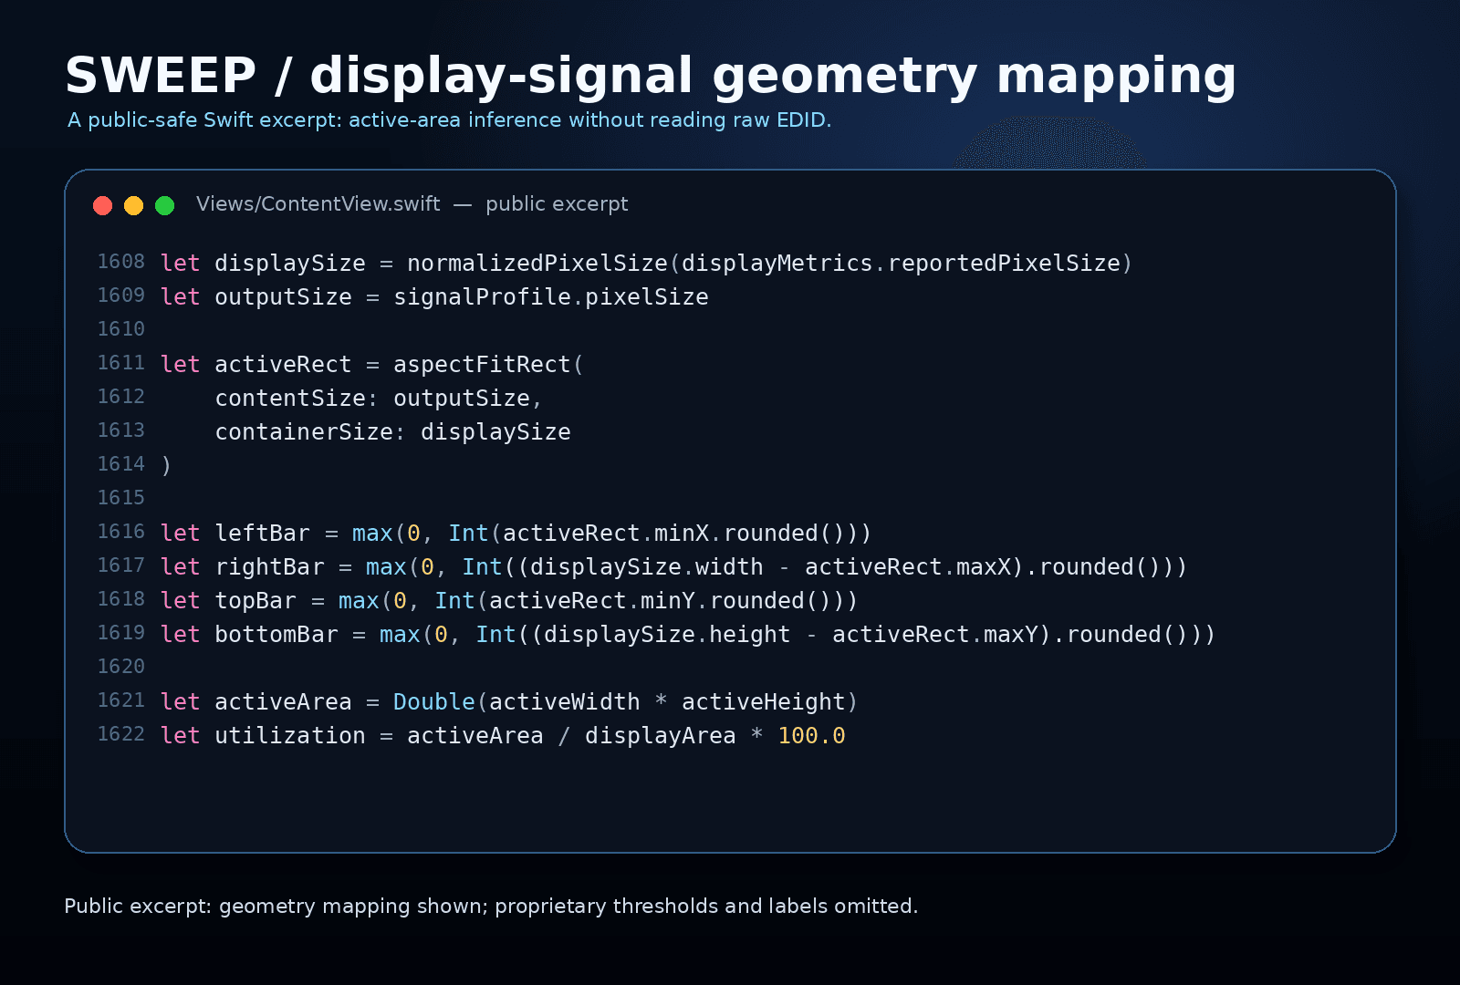The image size is (1460, 985).
Task: Click 'leftBar' variable on line 1616
Action: (x=263, y=534)
